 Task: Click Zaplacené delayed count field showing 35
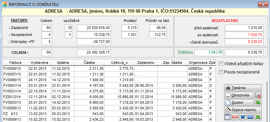(68, 28)
